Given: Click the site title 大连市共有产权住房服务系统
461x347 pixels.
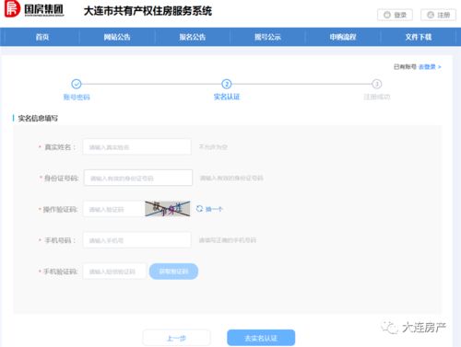Looking at the screenshot, I should pos(148,11).
